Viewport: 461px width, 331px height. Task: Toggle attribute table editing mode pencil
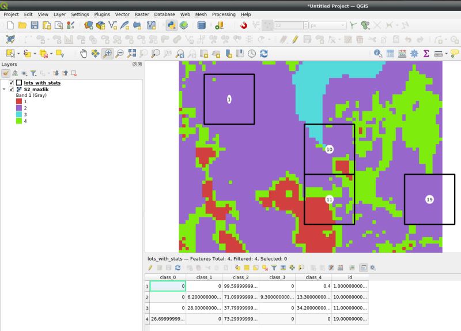150,268
